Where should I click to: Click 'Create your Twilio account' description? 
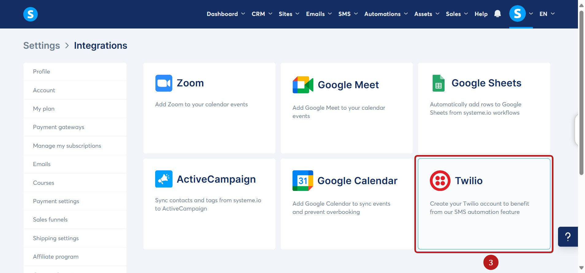(479, 208)
